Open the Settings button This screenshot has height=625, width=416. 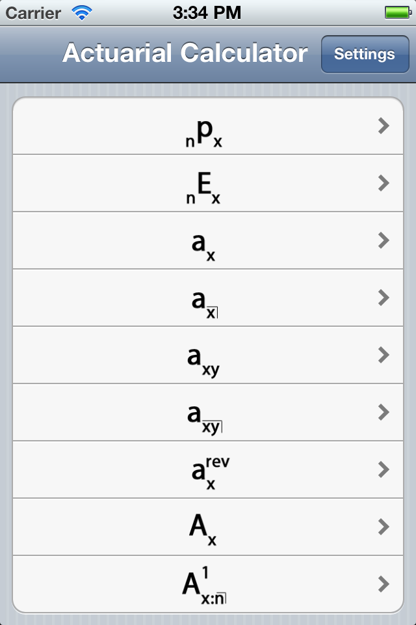(364, 54)
